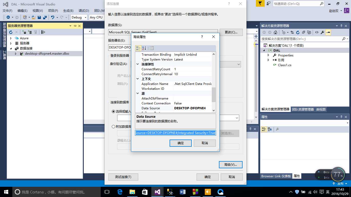
Task: Select the 'Attach database file' radio button
Action: [113, 126]
